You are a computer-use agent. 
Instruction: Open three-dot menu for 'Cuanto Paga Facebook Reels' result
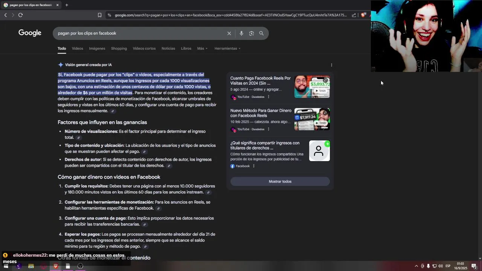(268, 97)
